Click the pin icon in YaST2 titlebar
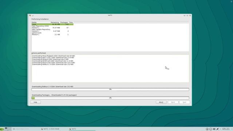The image size is (233, 131). [x=33, y=15]
